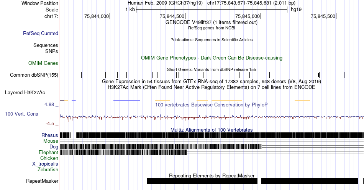
Task: Open the 100 Vert. Cons track label
Action: (21, 114)
